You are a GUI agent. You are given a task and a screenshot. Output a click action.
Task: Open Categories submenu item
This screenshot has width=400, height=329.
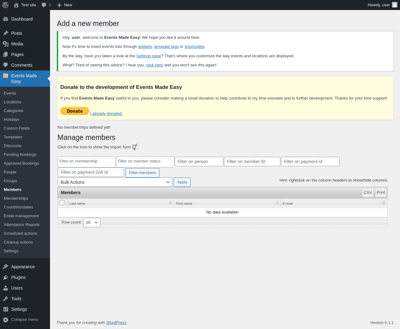point(13,111)
